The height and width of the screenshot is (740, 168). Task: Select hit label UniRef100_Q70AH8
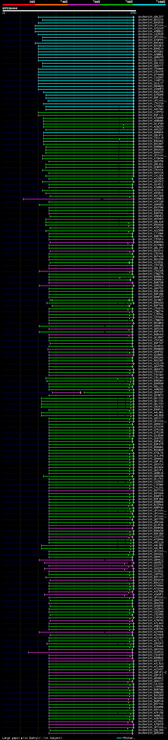151,75
